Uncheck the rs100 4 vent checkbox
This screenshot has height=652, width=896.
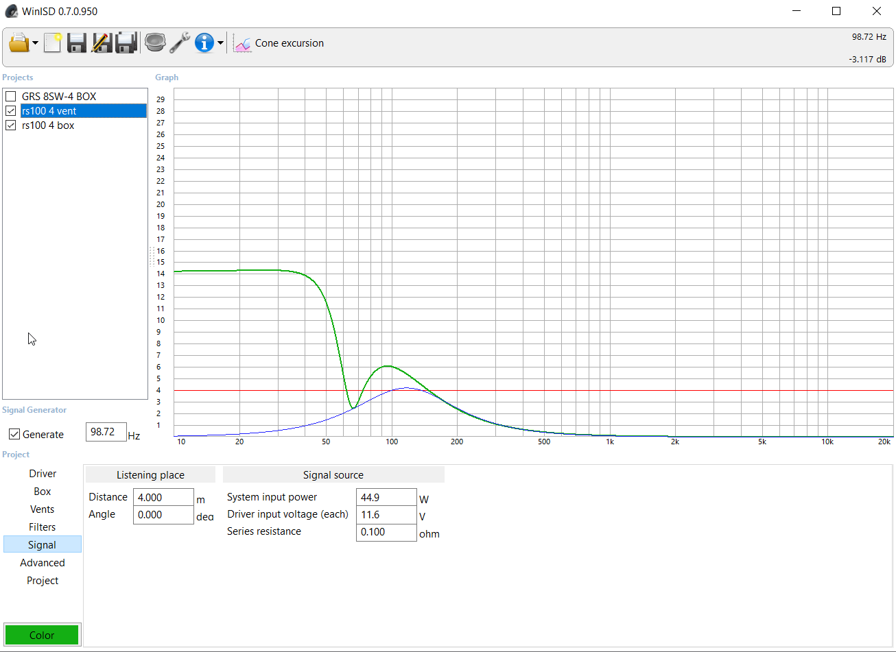coord(11,111)
